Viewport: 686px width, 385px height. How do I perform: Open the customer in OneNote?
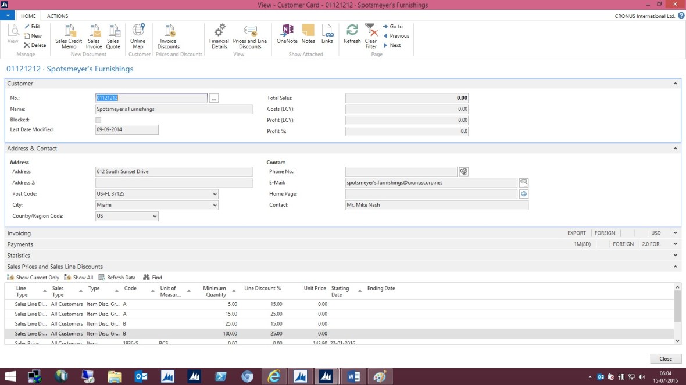click(x=287, y=37)
